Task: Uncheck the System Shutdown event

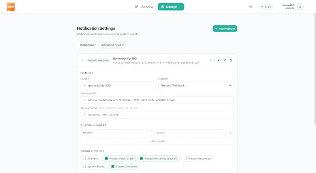Action: pyautogui.click(x=113, y=166)
